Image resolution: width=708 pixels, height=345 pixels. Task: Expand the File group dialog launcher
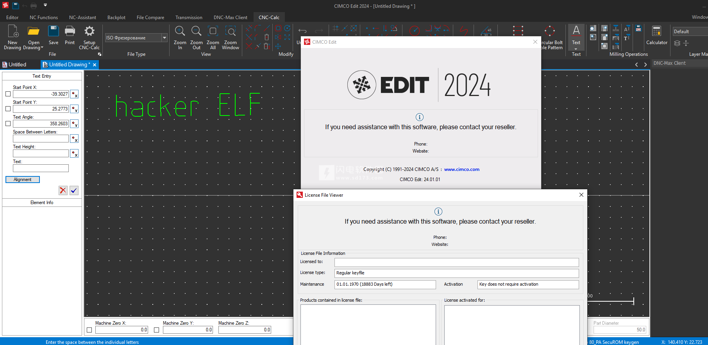pyautogui.click(x=100, y=55)
